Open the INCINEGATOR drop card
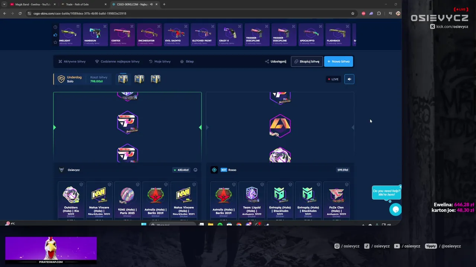Screen dimensions: 476x267 click(x=149, y=35)
